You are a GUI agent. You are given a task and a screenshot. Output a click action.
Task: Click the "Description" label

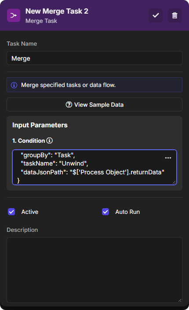22,230
